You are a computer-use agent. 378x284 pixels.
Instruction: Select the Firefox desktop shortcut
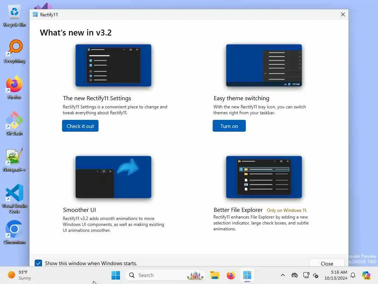pyautogui.click(x=14, y=88)
